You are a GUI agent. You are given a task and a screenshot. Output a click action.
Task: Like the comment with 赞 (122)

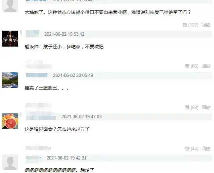tap(190, 25)
